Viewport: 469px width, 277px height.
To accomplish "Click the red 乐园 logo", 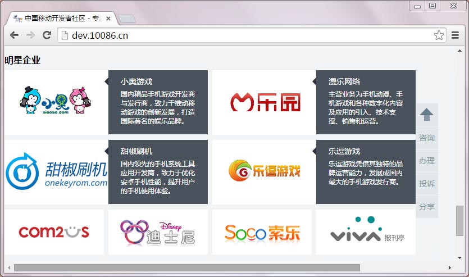I will [x=265, y=102].
